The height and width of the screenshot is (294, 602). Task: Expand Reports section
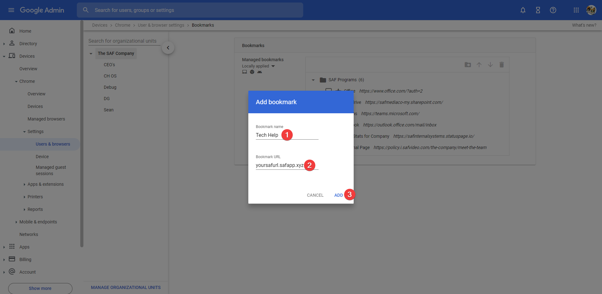(x=24, y=210)
